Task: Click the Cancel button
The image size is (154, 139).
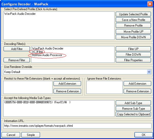Action: tap(11, 135)
